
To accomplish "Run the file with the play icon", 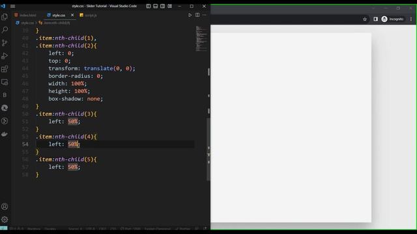I will pos(190,15).
